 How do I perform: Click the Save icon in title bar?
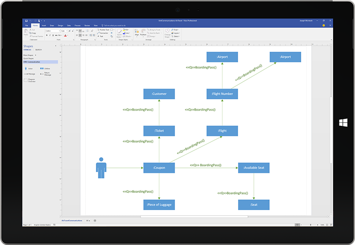(x=26, y=20)
